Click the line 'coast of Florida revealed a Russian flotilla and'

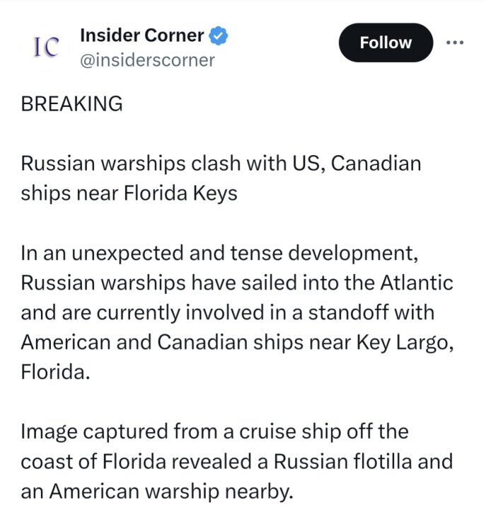[237, 462]
